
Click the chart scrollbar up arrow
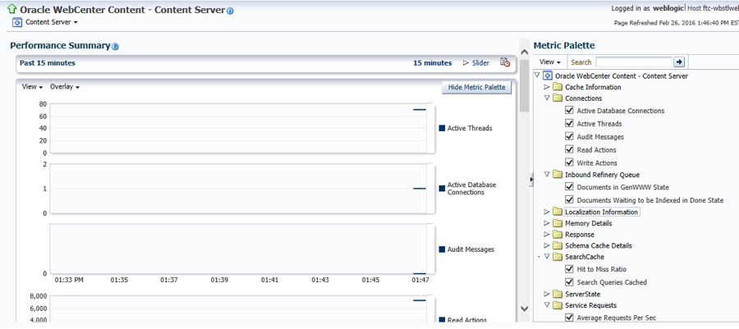(x=524, y=52)
